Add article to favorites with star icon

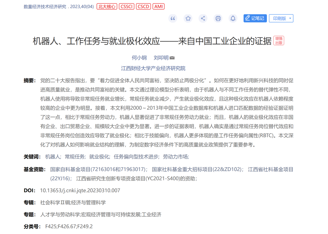click(188, 18)
